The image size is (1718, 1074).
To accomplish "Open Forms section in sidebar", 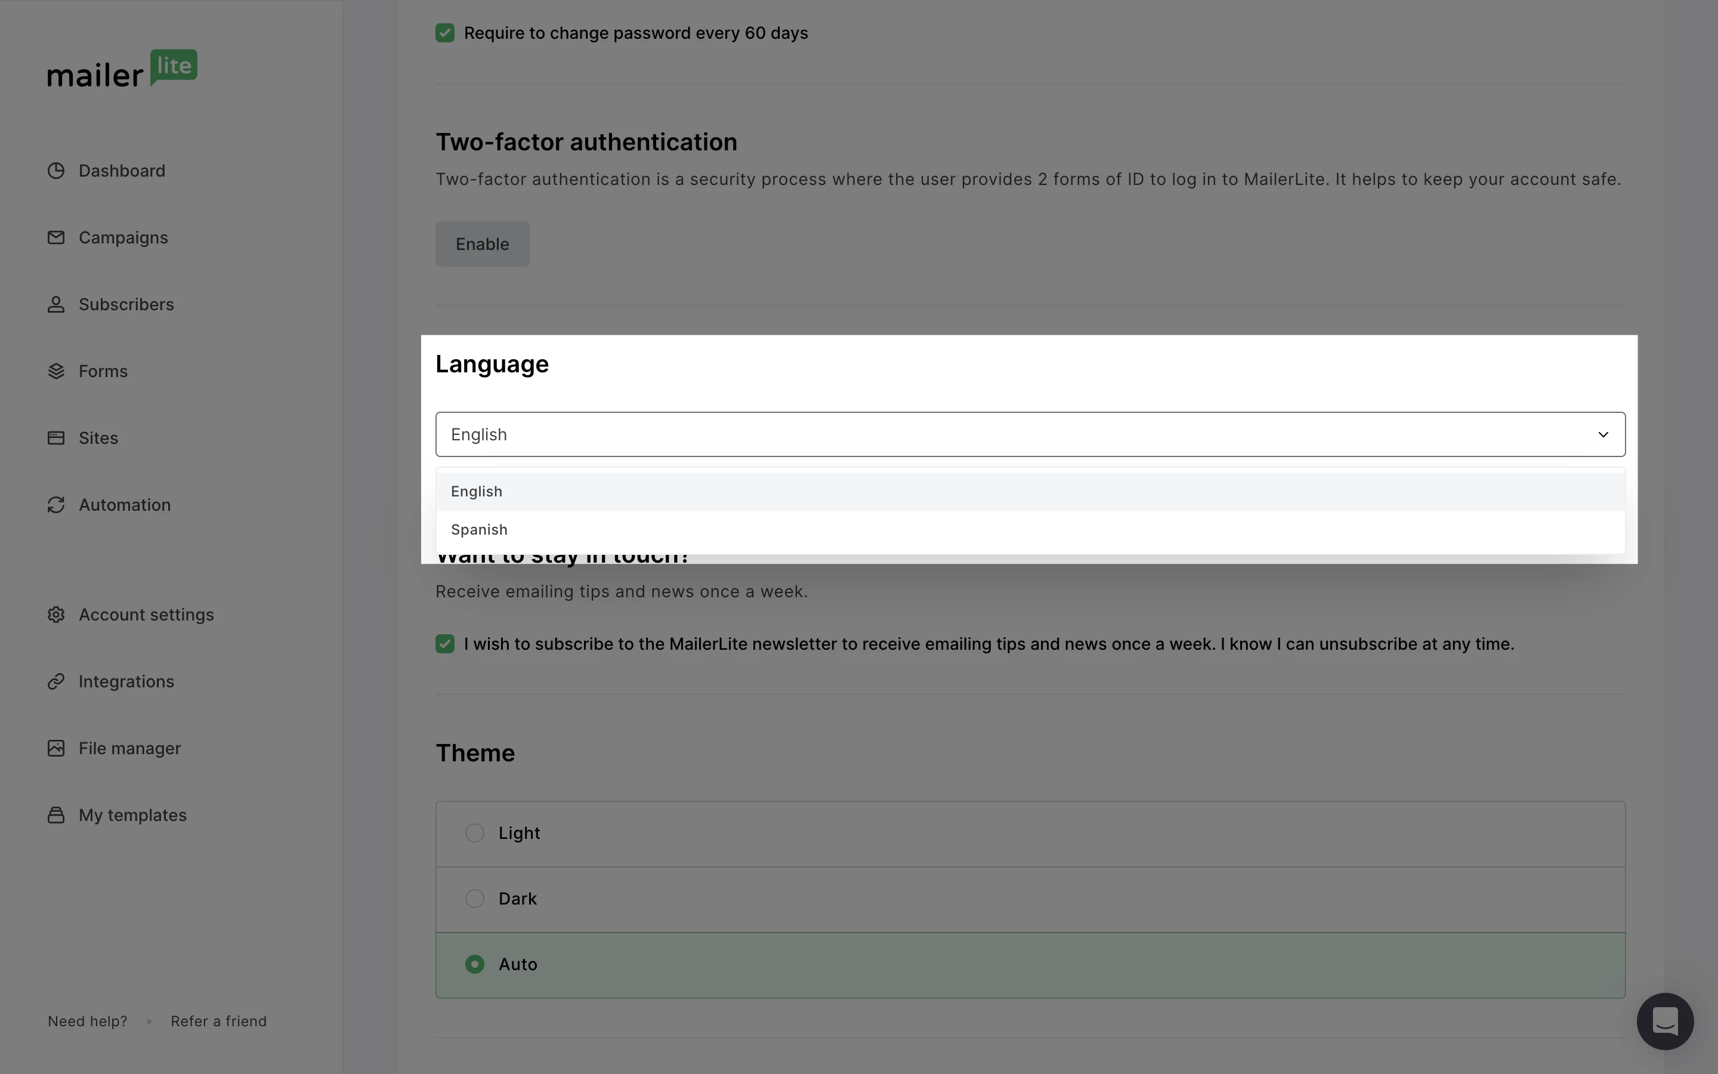I will click(103, 370).
